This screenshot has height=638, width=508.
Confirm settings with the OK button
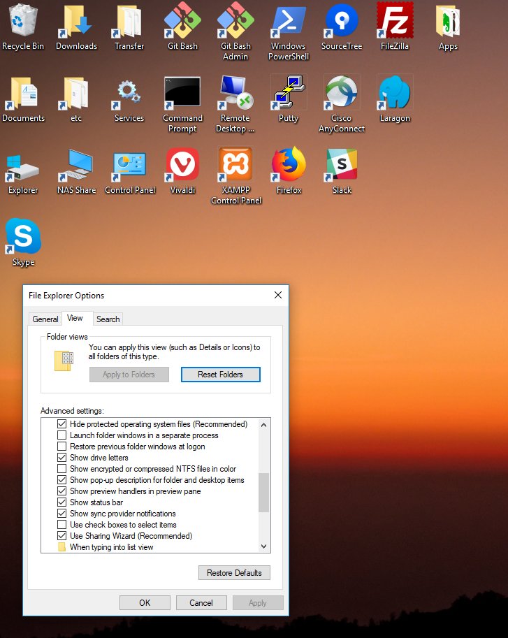click(145, 602)
